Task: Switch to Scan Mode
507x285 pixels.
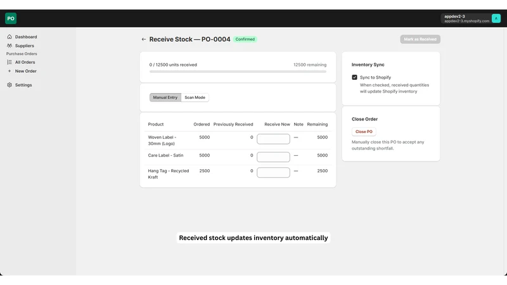Action: click(x=195, y=98)
